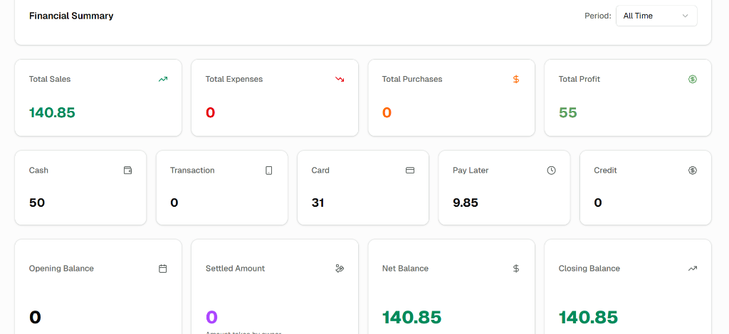
Task: Click the Closing Balance label
Action: [589, 269]
